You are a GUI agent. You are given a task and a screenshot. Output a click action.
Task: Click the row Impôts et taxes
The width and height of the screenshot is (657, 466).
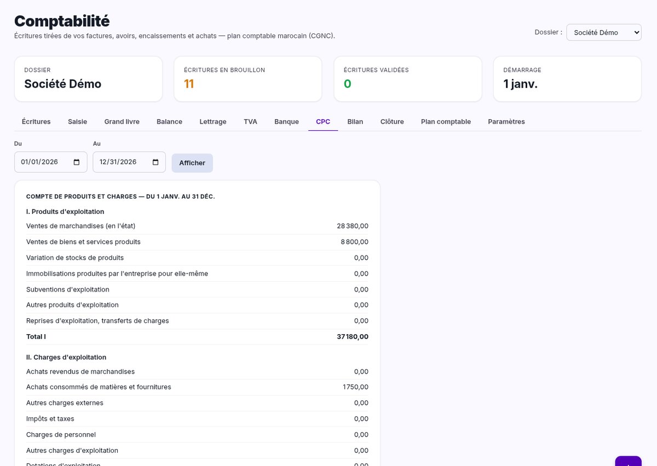tap(197, 419)
